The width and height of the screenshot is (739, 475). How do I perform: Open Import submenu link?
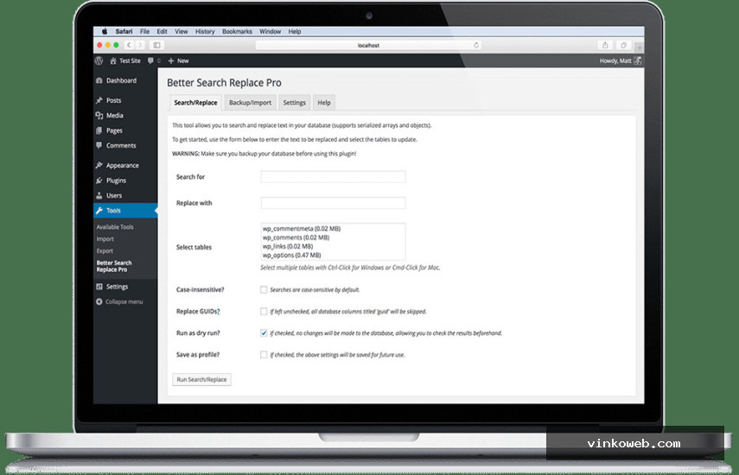(105, 239)
